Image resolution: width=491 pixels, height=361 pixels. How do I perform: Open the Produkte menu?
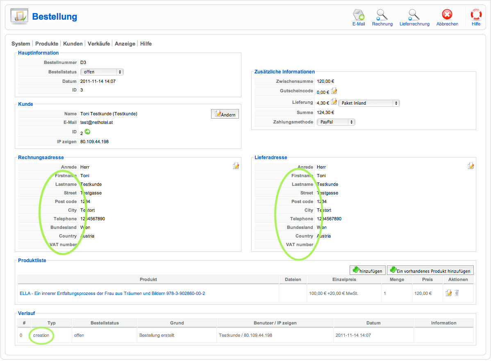click(x=47, y=43)
